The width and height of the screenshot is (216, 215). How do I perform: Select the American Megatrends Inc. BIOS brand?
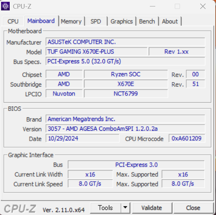[x=125, y=119]
